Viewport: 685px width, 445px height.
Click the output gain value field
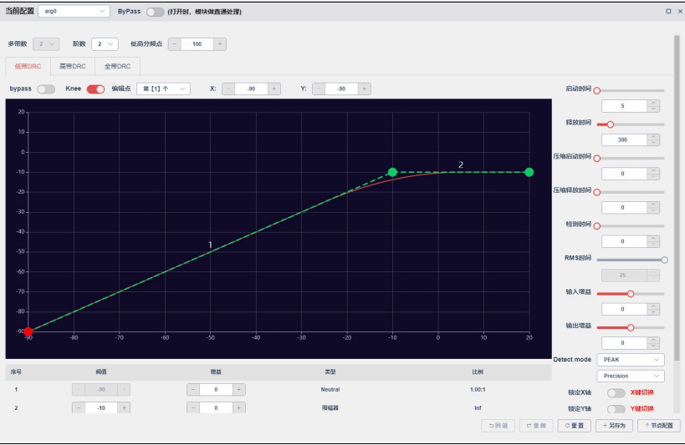[x=624, y=343]
